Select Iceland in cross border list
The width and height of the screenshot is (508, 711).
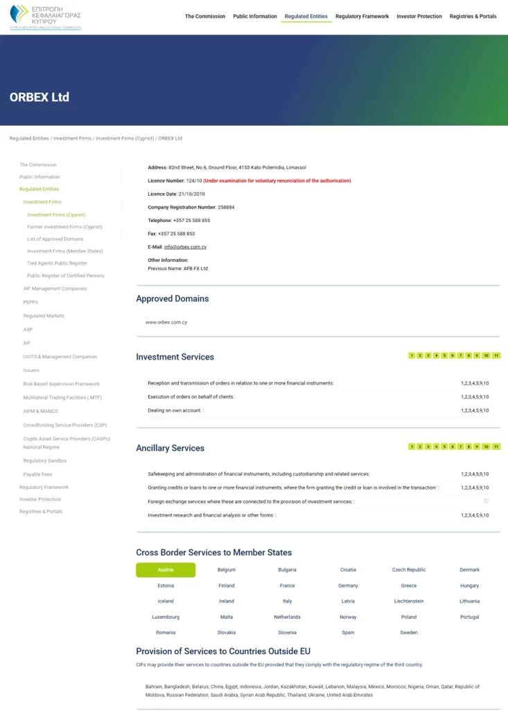(166, 601)
